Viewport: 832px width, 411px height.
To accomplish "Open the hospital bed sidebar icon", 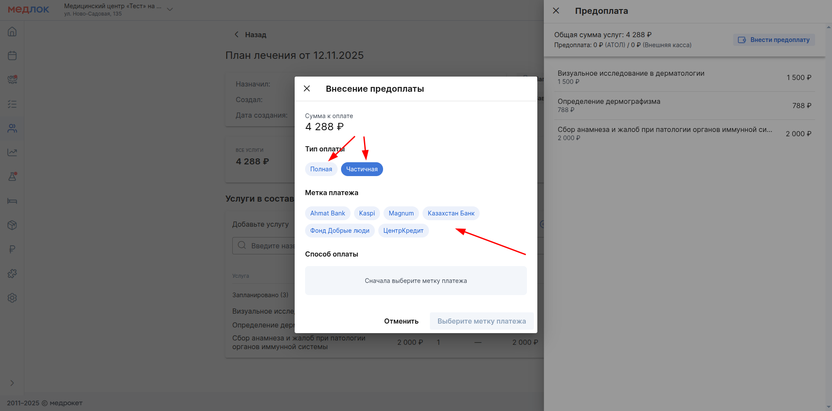I will tap(12, 201).
